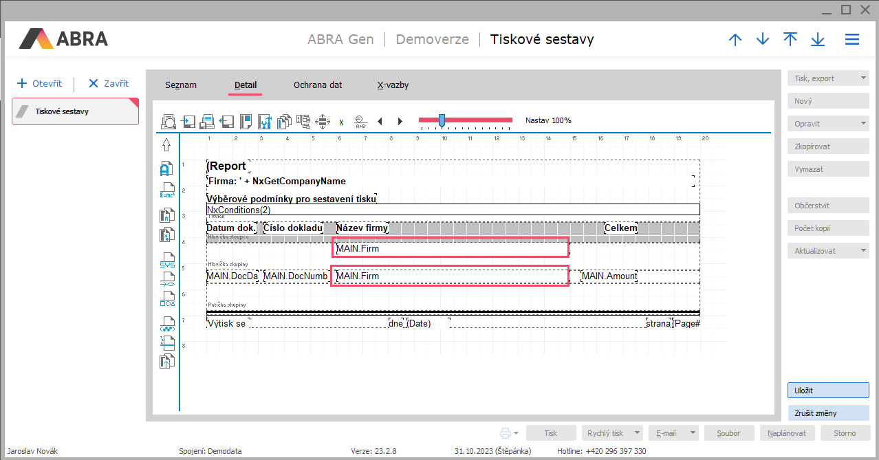Go down one record using single down arrow
Image resolution: width=879 pixels, height=460 pixels.
pos(763,39)
